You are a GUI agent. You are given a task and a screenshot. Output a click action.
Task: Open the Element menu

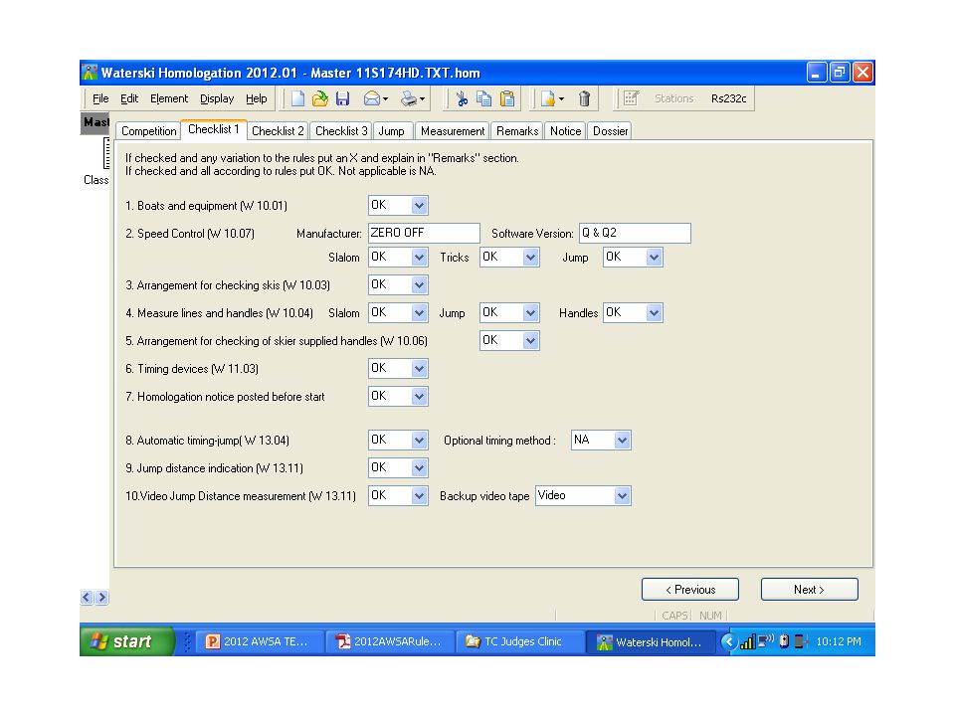point(169,98)
